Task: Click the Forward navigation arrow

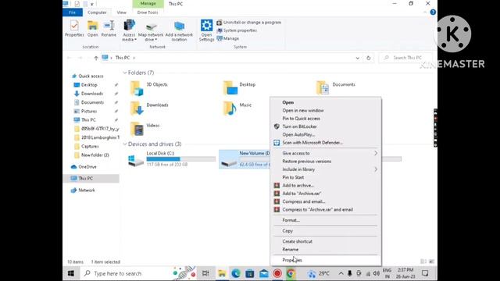Action: [80, 58]
